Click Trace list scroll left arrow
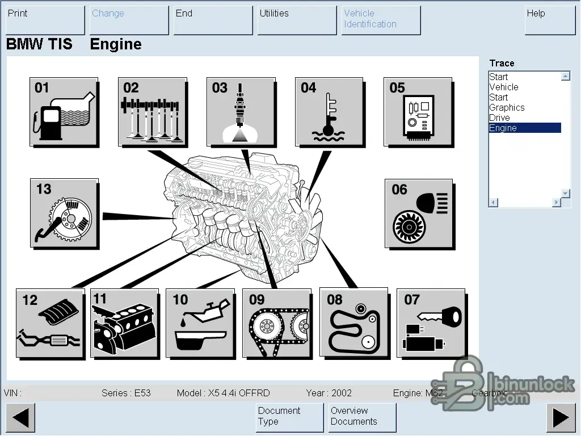581x436 pixels. (x=494, y=203)
